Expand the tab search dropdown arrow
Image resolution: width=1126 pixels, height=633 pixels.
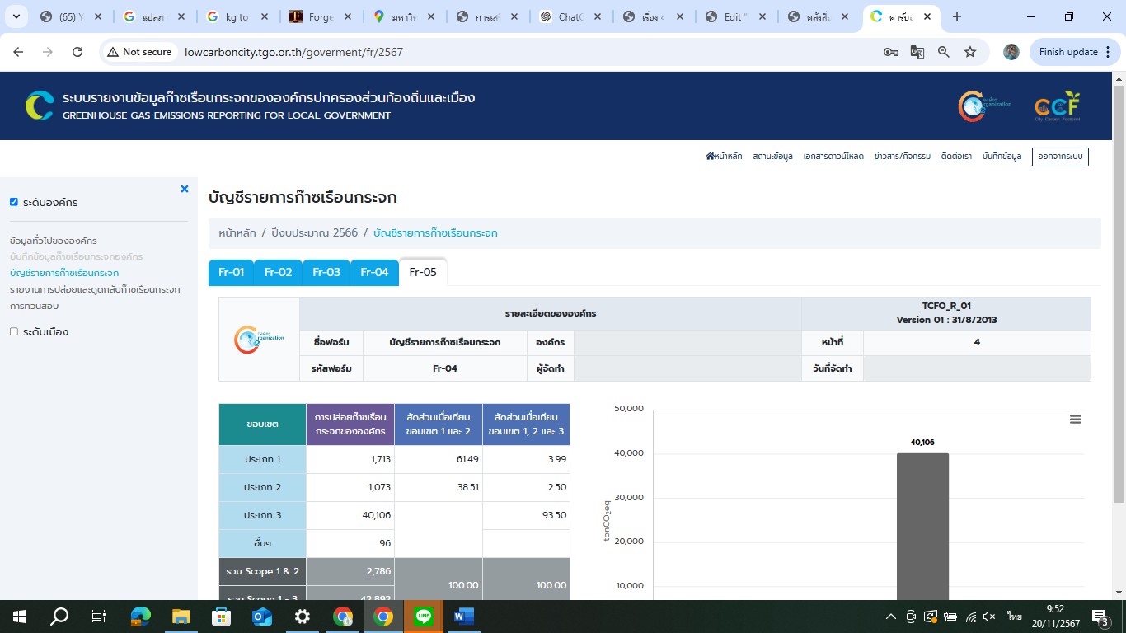coord(16,16)
